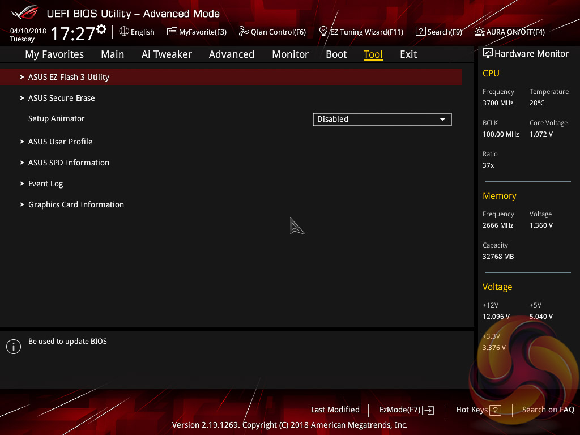Viewport: 580px width, 435px height.
Task: Click the MyFavorite list icon
Action: tap(172, 32)
